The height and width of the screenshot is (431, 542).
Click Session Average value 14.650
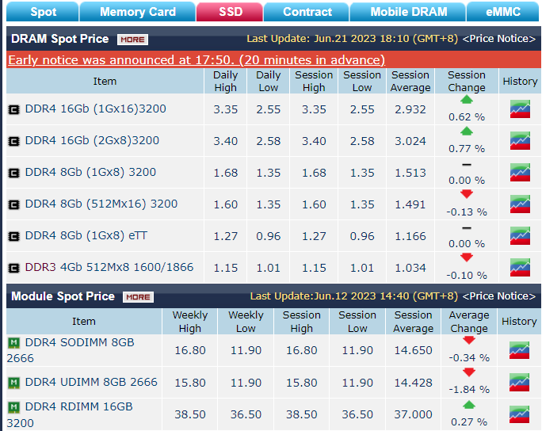[x=413, y=350]
